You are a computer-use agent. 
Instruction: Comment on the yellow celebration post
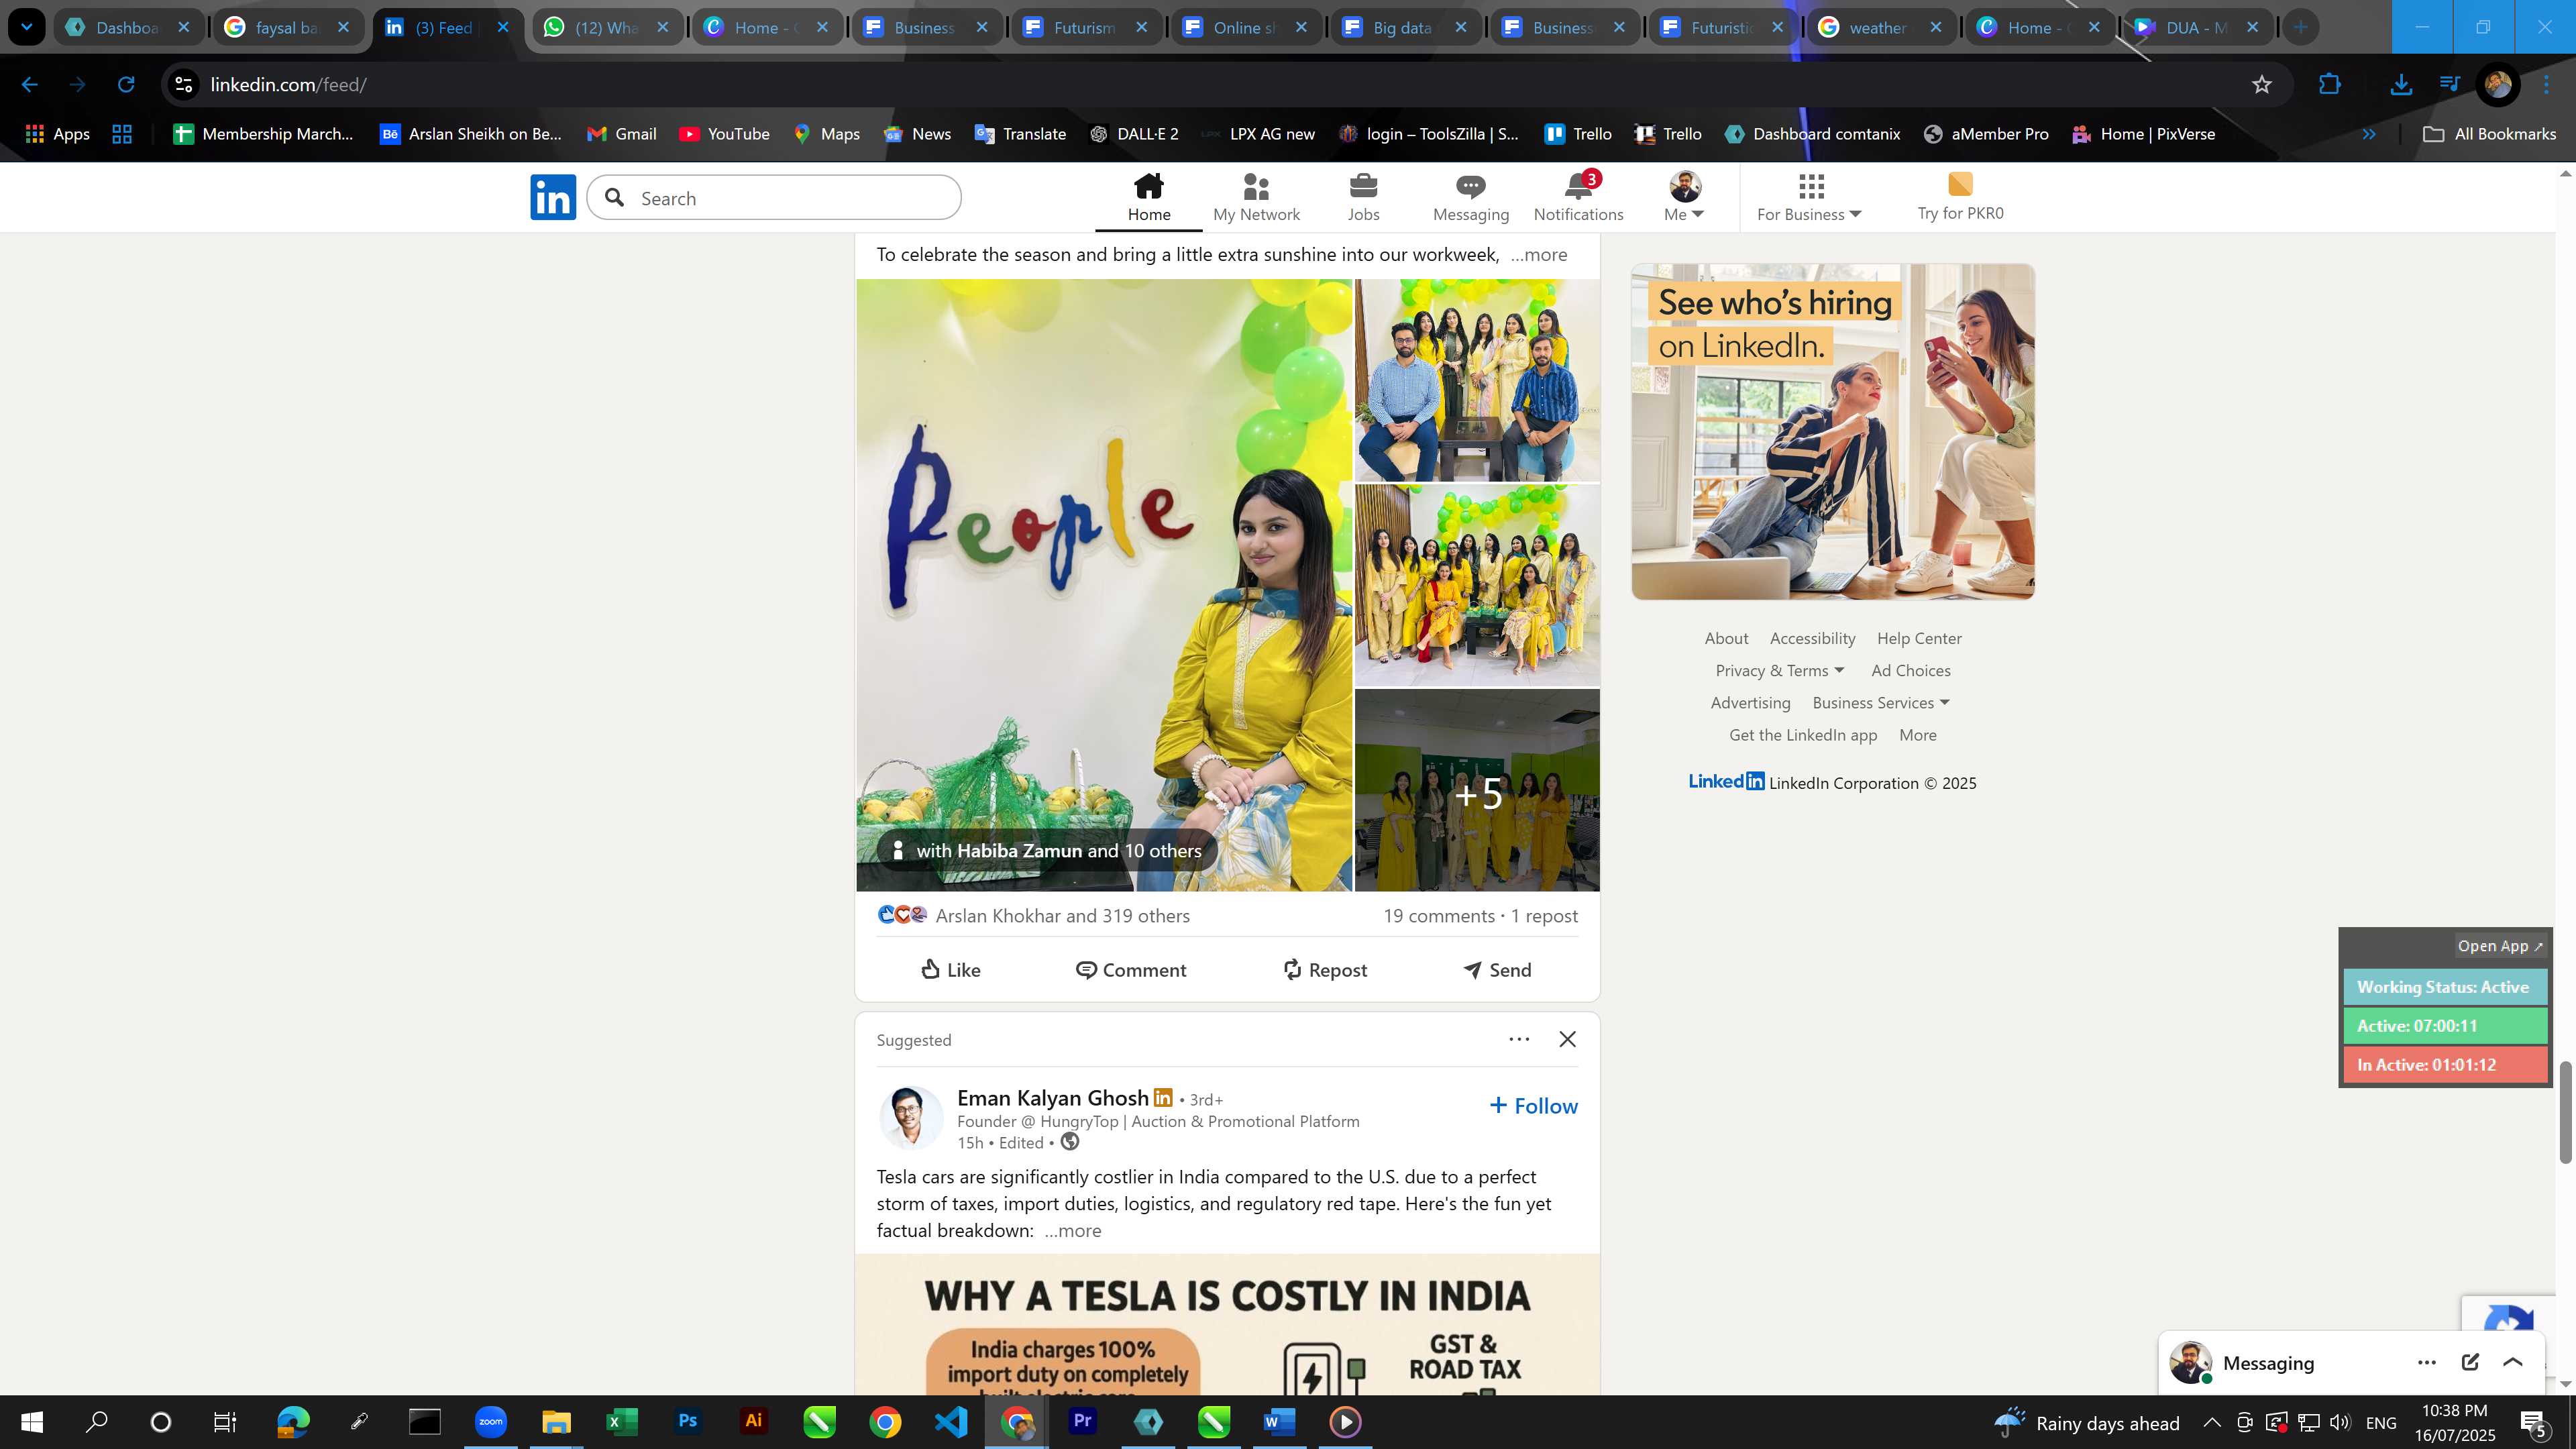coord(1131,969)
